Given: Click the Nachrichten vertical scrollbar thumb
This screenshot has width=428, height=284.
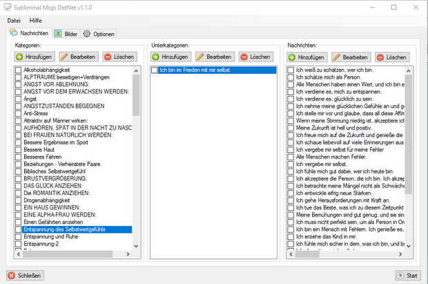Looking at the screenshot, I should pos(409,134).
